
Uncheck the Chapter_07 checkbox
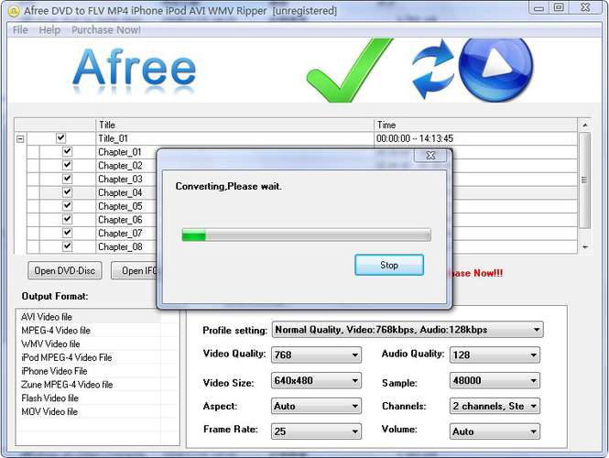[67, 233]
